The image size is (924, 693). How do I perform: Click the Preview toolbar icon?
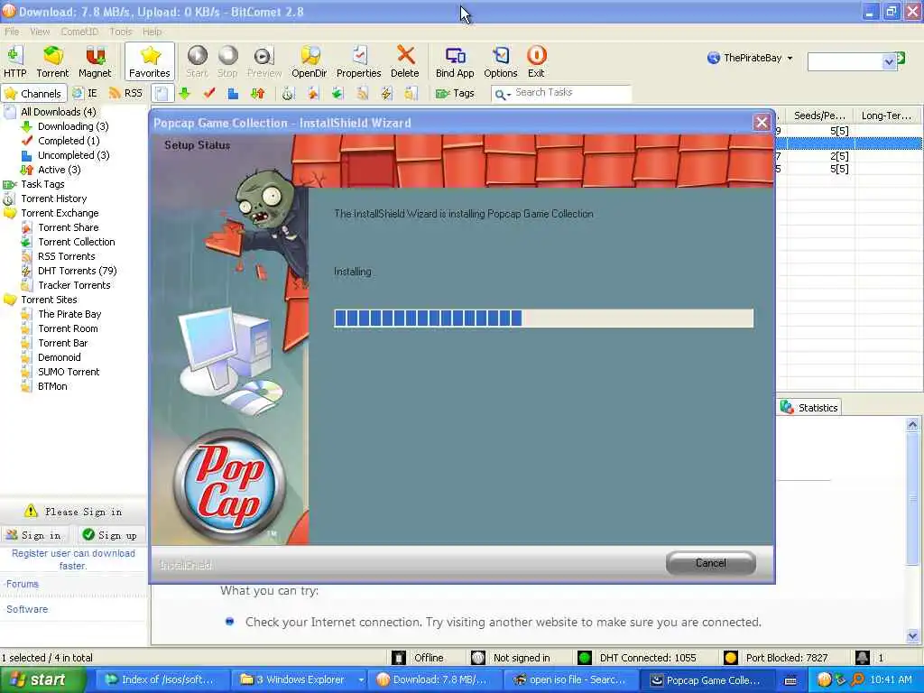[x=264, y=61]
